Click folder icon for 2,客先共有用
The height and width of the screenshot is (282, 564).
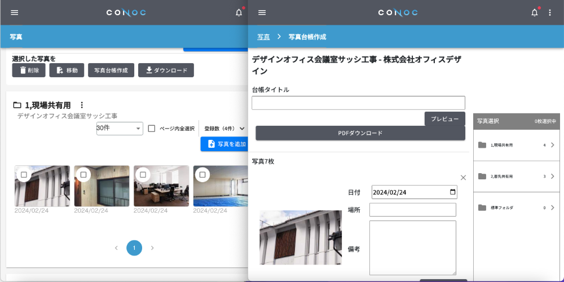482,176
